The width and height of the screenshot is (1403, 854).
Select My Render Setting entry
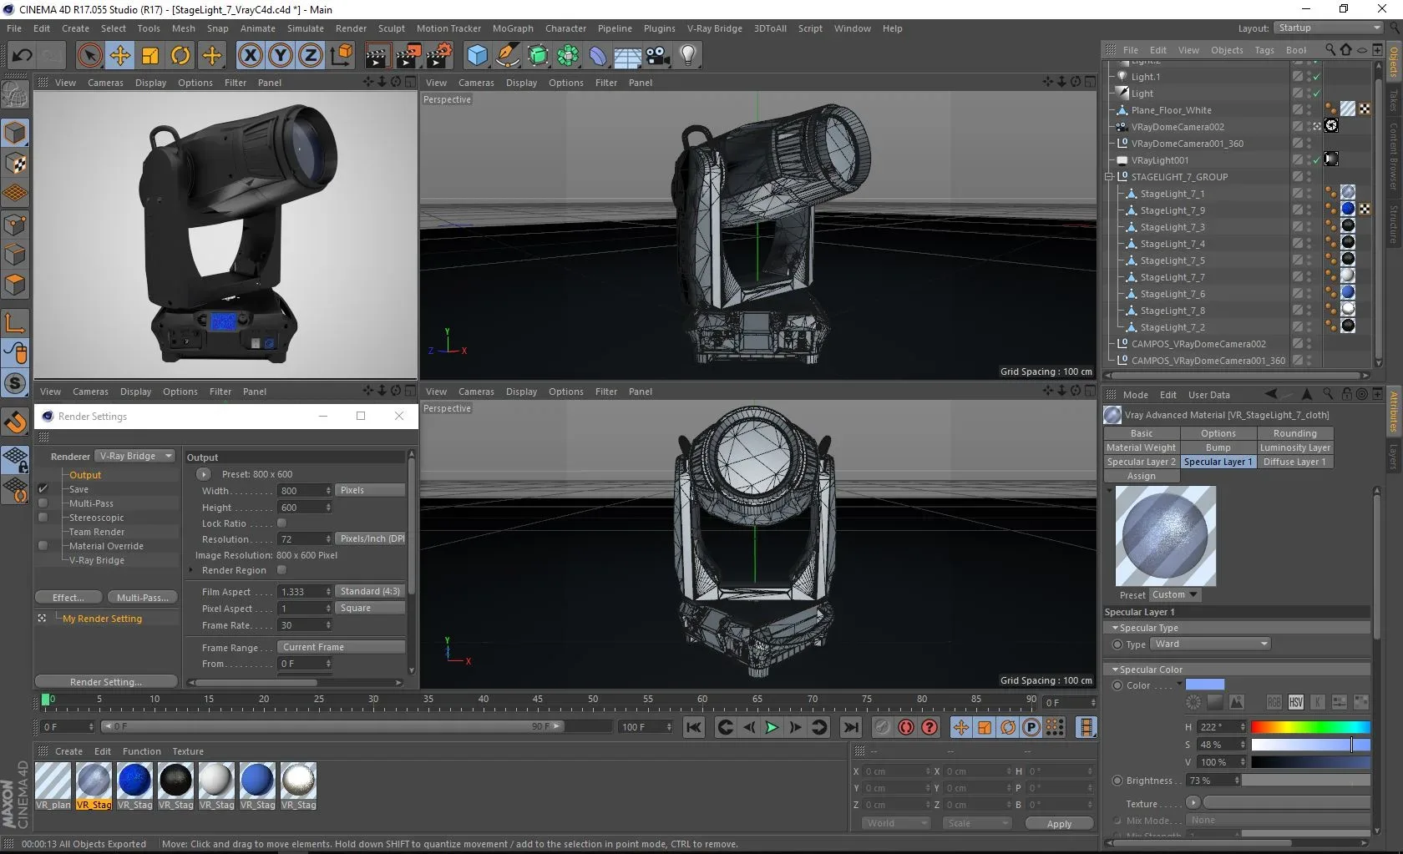coord(102,619)
